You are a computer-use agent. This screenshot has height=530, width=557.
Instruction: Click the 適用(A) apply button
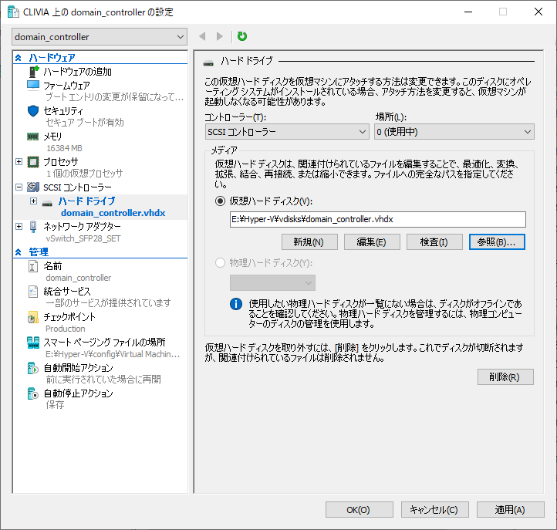511,510
